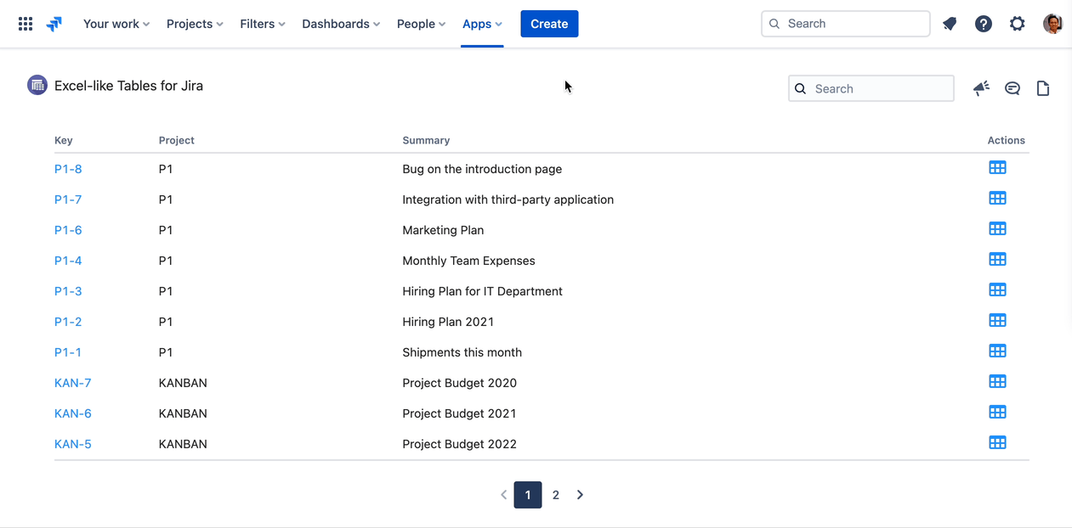Click the Jira logo icon
Viewport: 1072px width, 528px height.
click(x=54, y=24)
